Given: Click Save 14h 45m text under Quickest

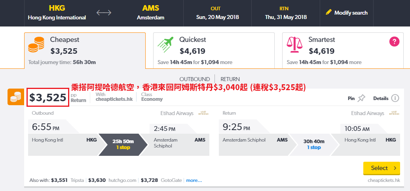Looking at the screenshot, I should pyautogui.click(x=195, y=62).
